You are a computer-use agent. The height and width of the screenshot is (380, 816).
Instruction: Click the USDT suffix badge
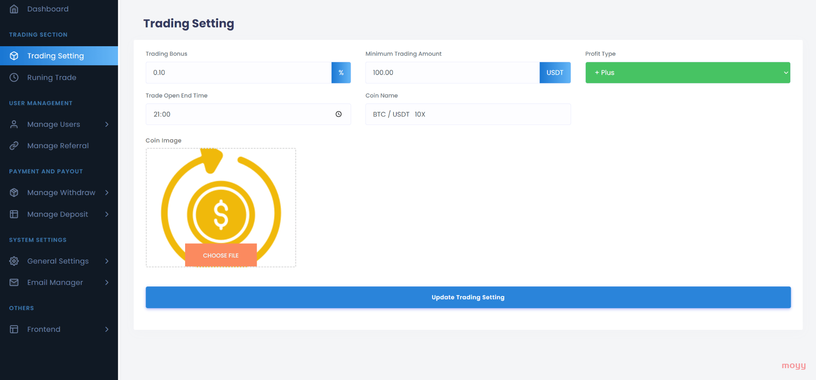(x=555, y=73)
